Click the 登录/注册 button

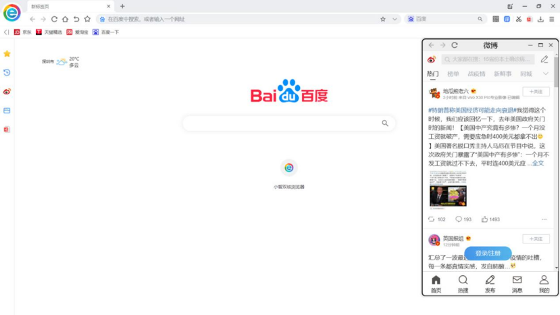click(x=488, y=254)
